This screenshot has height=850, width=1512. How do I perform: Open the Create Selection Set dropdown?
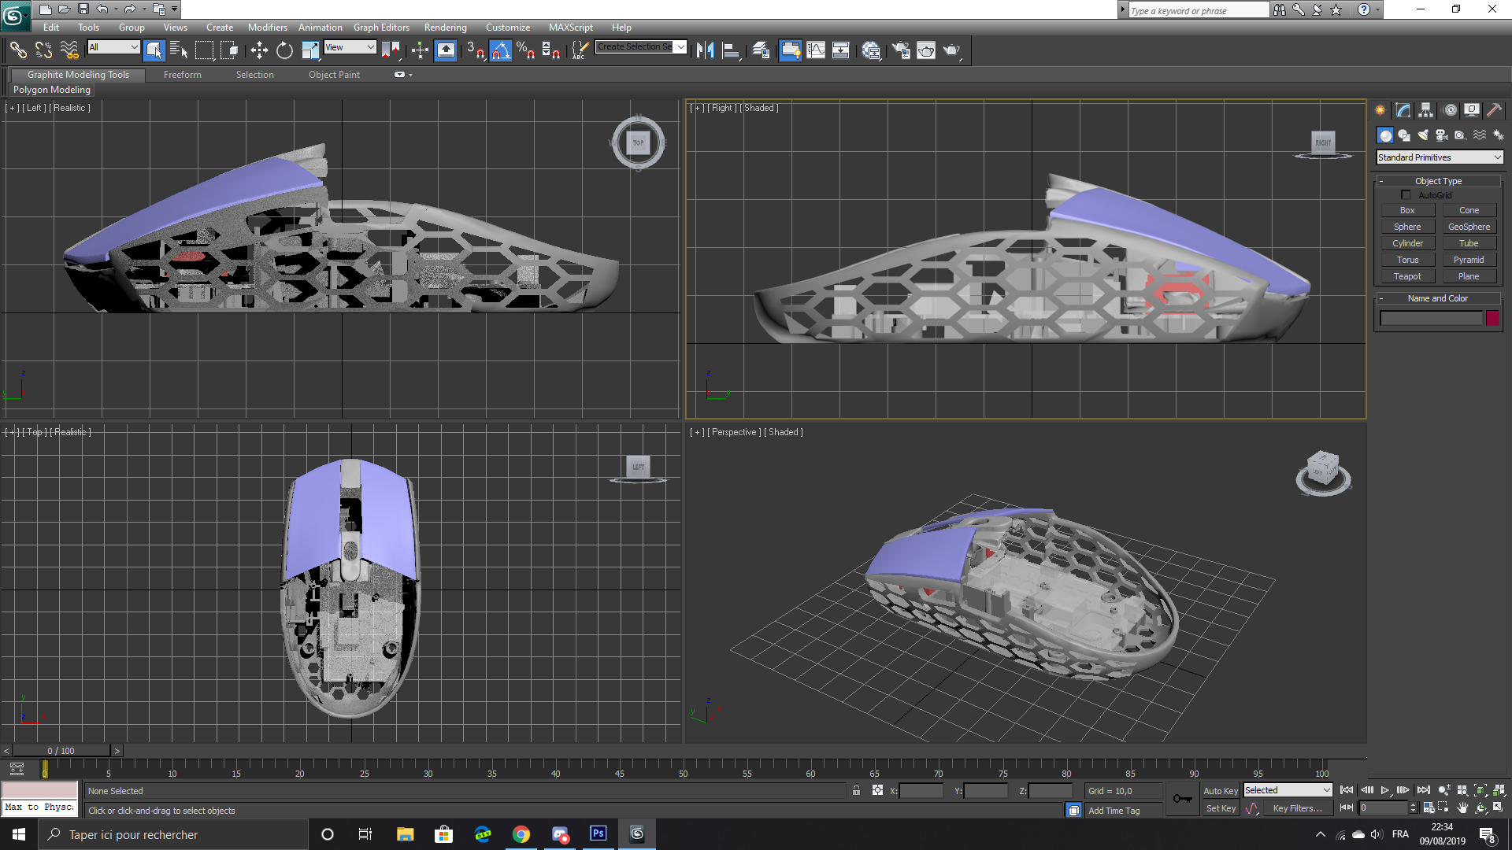(641, 46)
